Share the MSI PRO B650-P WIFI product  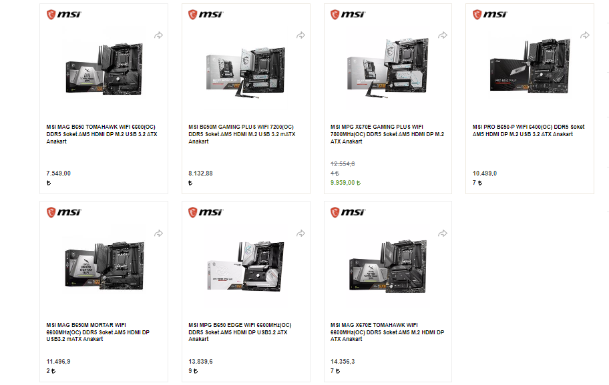(x=585, y=35)
